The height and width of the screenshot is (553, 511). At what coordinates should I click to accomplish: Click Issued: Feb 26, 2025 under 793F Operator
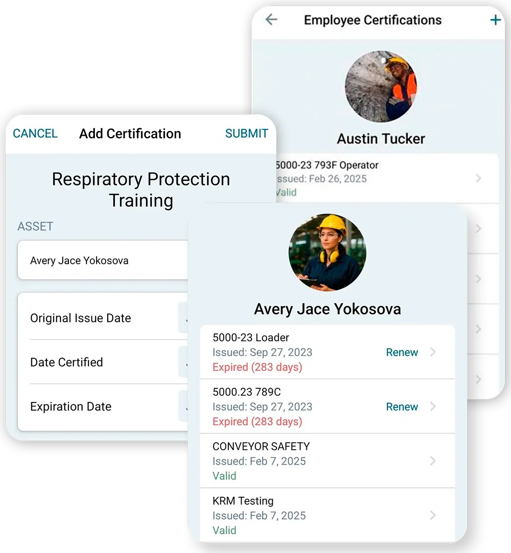point(321,179)
